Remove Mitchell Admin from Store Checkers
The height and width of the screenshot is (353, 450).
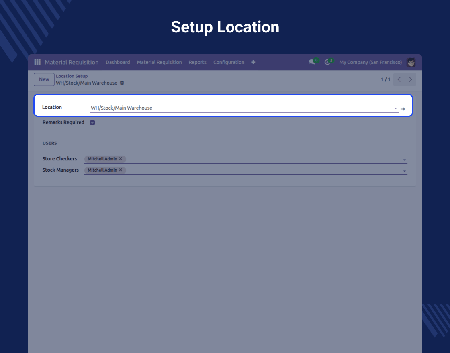click(121, 159)
